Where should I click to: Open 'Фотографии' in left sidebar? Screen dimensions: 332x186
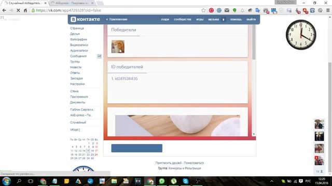tap(78, 39)
